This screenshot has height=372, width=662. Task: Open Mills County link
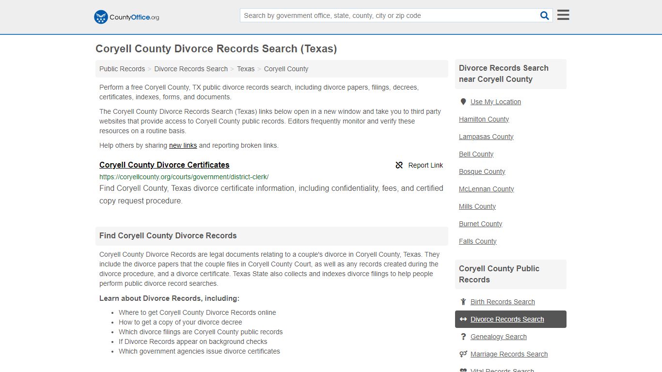coord(477,206)
